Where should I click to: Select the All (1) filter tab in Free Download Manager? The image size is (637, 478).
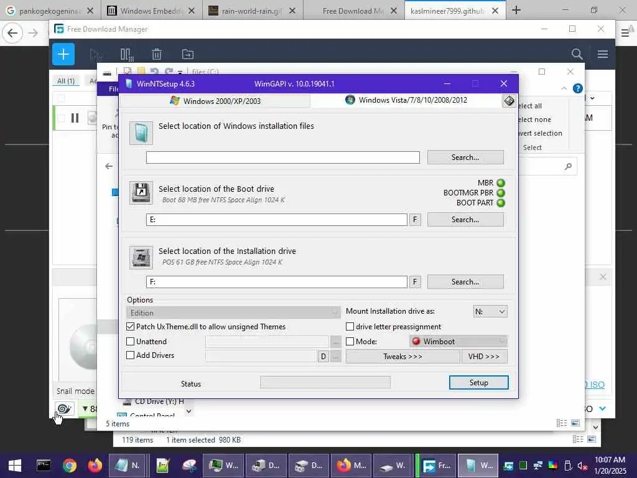point(66,81)
